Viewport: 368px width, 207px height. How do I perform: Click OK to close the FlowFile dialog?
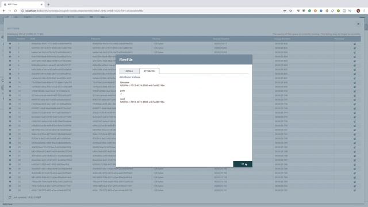pyautogui.click(x=243, y=164)
